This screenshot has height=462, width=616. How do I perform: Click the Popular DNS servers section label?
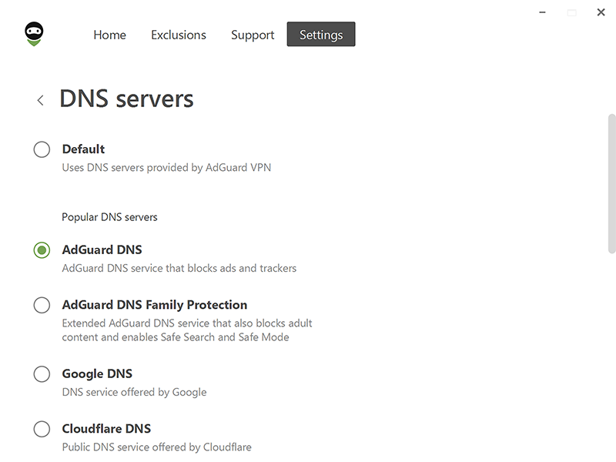(109, 217)
